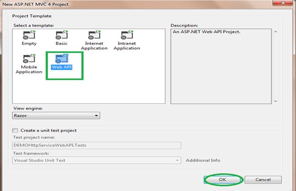Click the 'Web API' label text
The height and width of the screenshot is (191, 296).
coord(62,67)
